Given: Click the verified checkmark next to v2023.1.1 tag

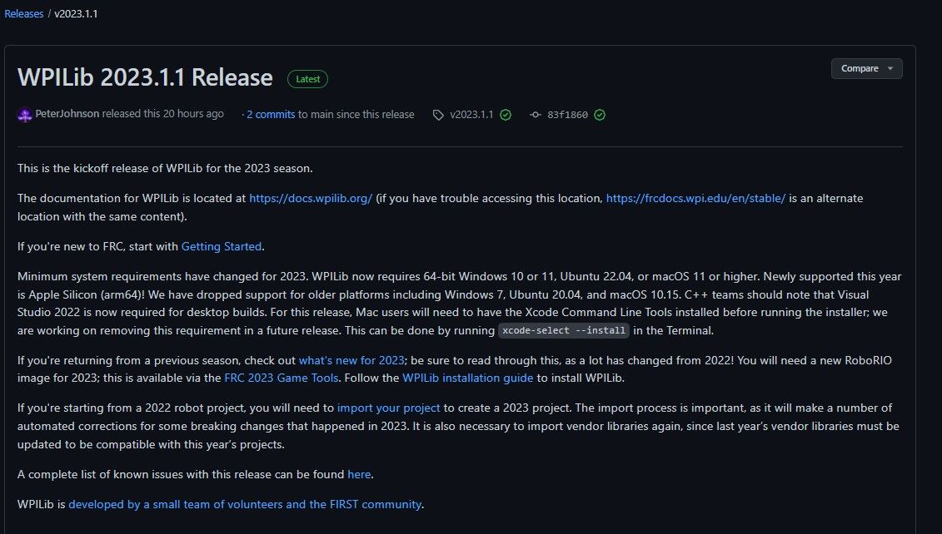Looking at the screenshot, I should [506, 115].
